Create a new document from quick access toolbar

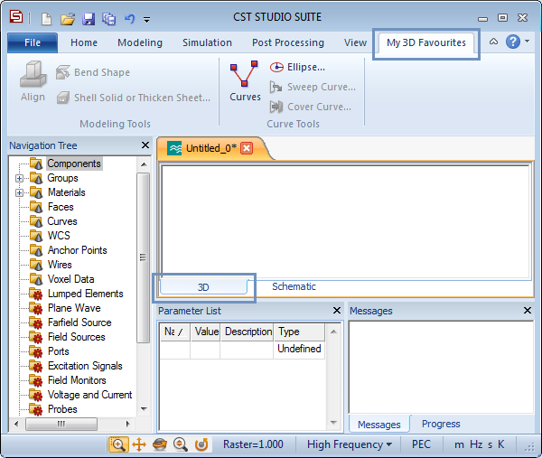(46, 19)
